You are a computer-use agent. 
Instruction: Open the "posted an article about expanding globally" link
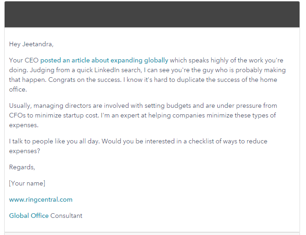coord(104,60)
